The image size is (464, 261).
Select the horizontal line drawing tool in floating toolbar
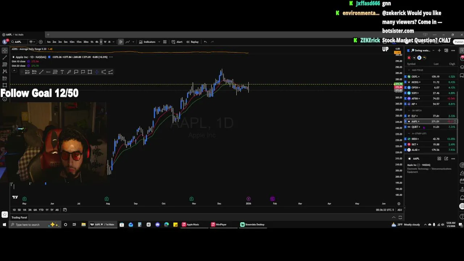(48, 72)
